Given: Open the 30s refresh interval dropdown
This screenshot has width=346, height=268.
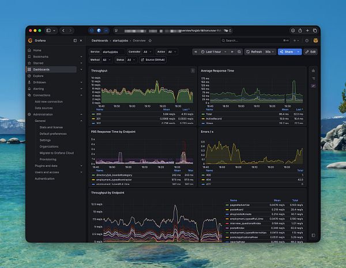Looking at the screenshot, I should [270, 52].
